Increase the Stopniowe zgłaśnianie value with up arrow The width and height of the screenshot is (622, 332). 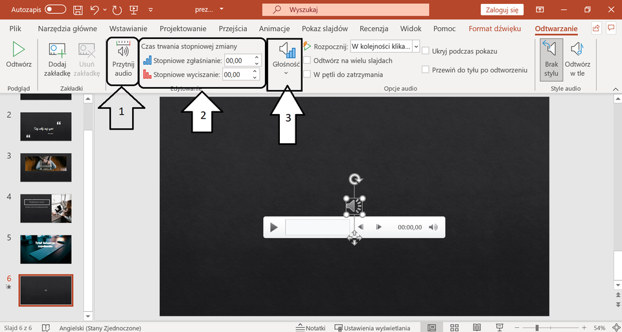click(x=257, y=58)
